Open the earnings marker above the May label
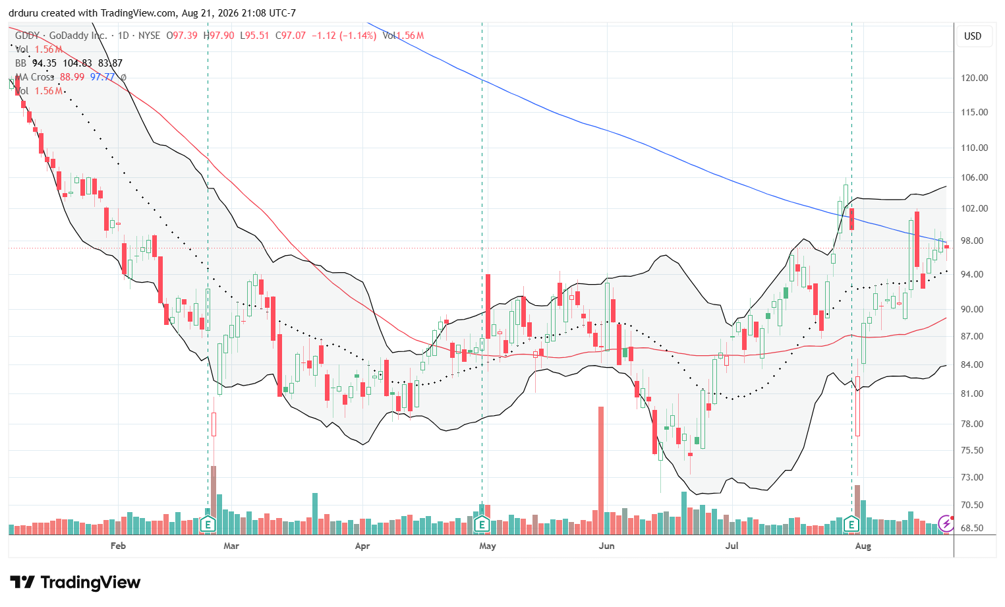The image size is (1005, 607). (x=482, y=525)
